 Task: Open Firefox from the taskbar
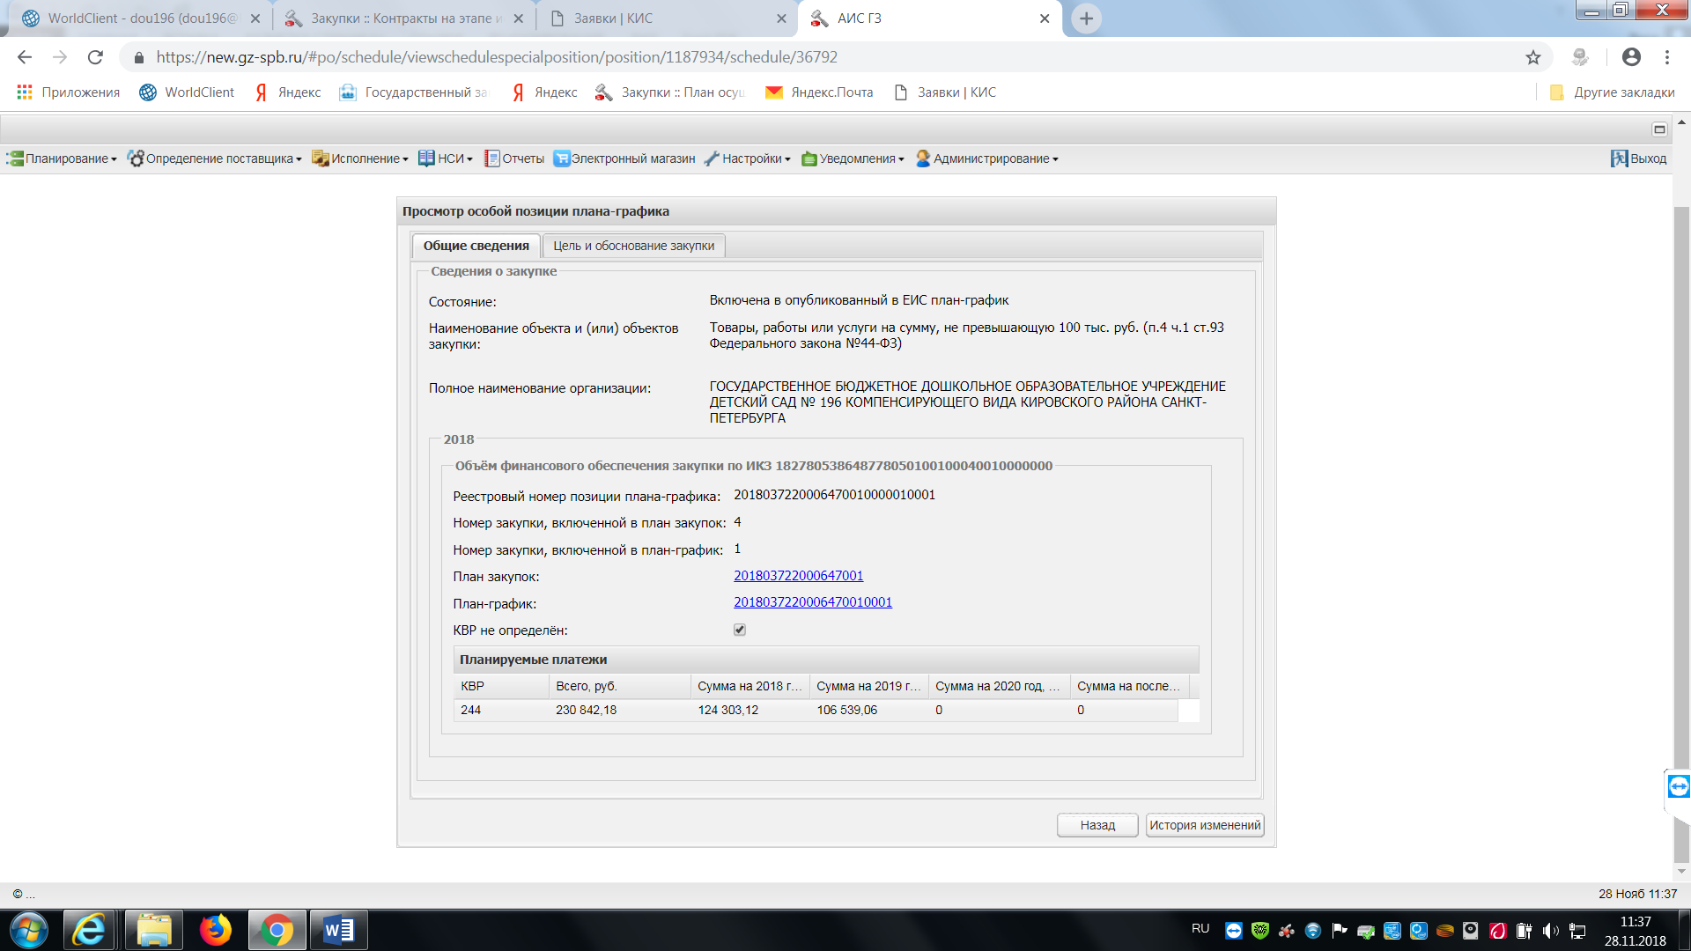tap(215, 930)
